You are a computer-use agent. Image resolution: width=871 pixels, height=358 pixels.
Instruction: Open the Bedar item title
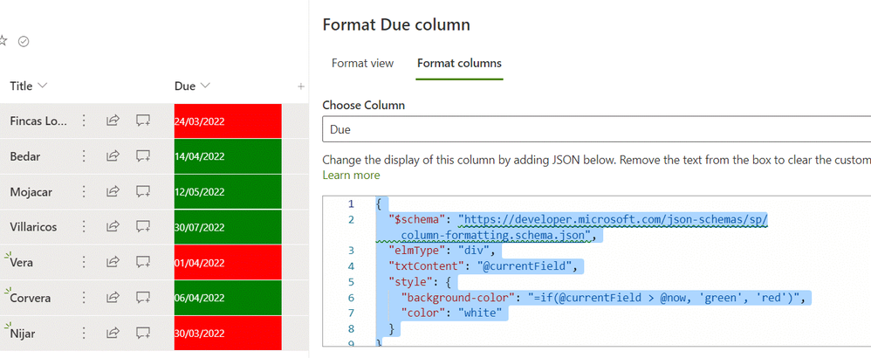[x=26, y=156]
